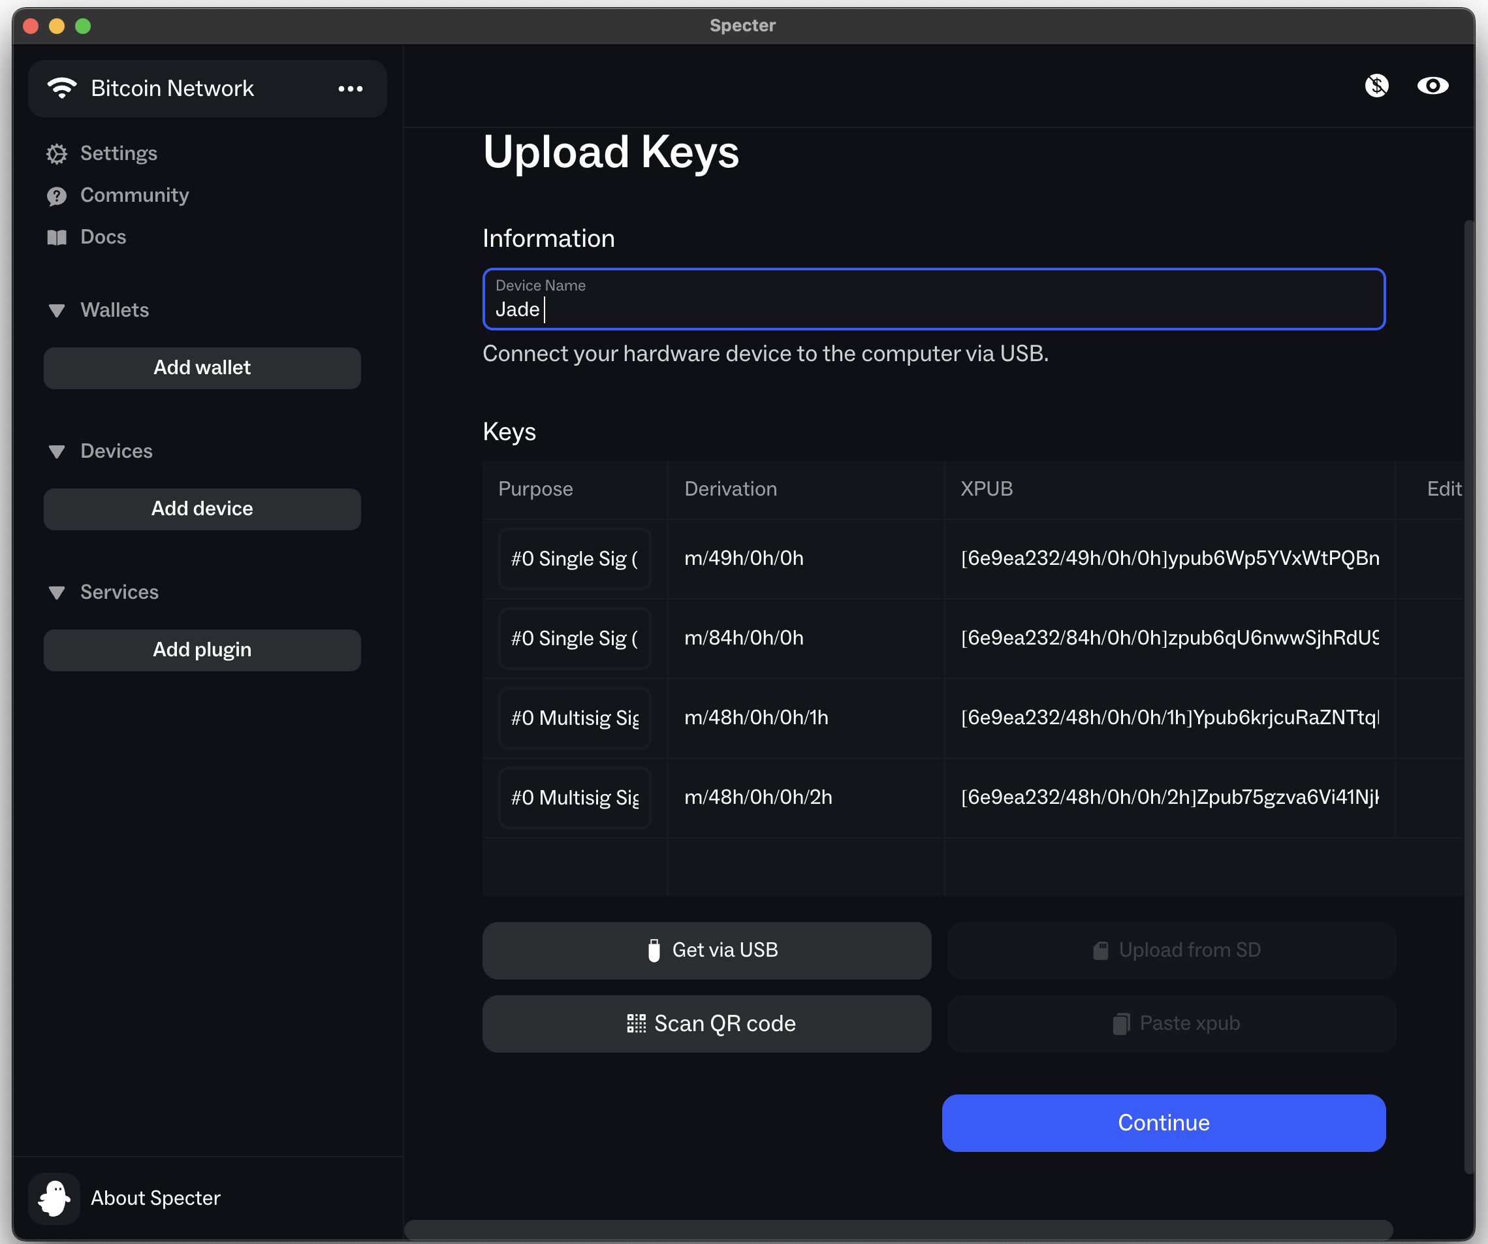Click the Upload from SD button

[1171, 951]
